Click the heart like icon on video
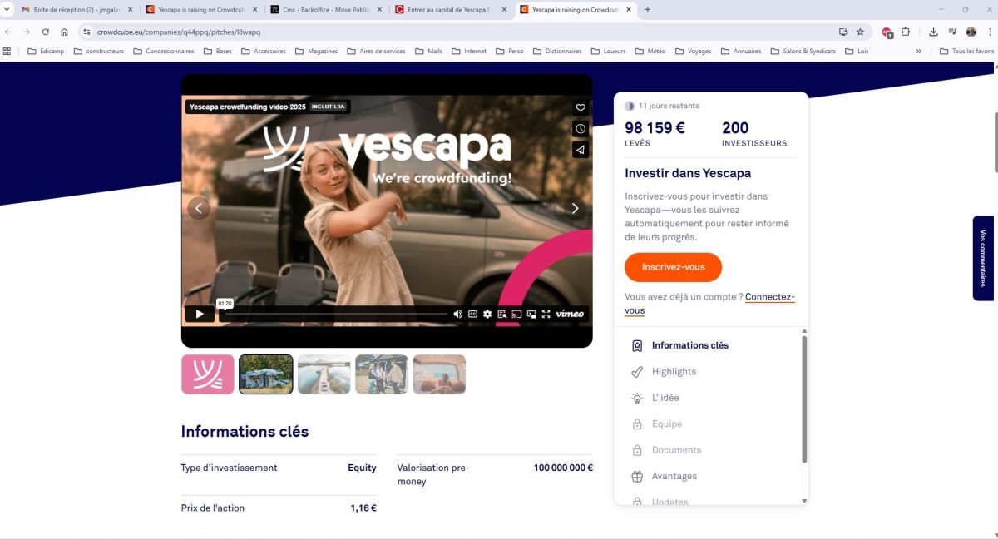The height and width of the screenshot is (540, 998). [581, 107]
